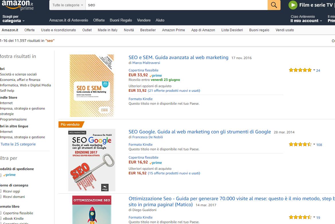Open the Ottimizzazione SEO rocket cover image
This screenshot has height=224, width=335.
pos(92,210)
